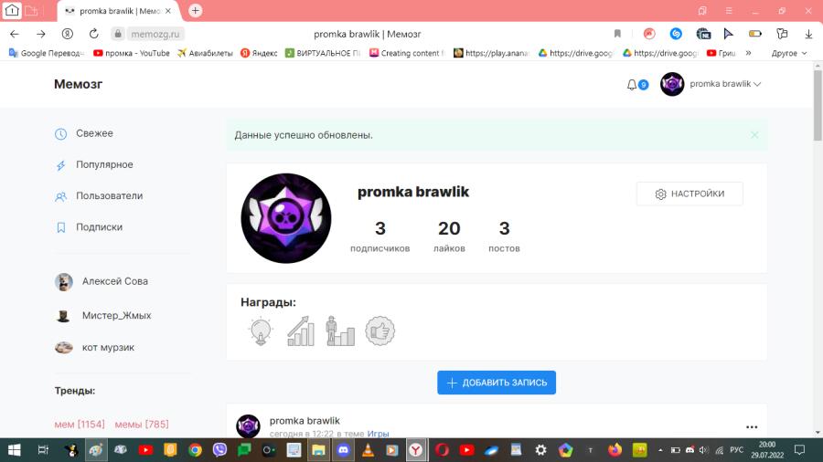
Task: Show hidden system tray icons
Action: tap(659, 450)
